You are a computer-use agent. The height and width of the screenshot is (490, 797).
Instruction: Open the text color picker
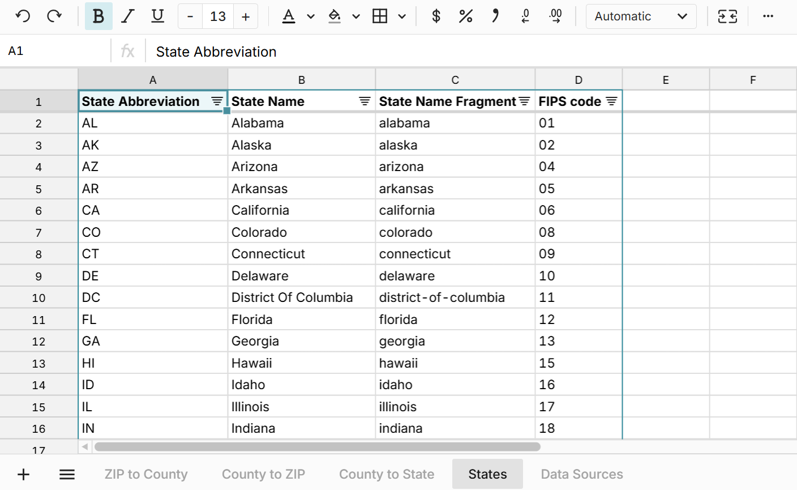311,16
